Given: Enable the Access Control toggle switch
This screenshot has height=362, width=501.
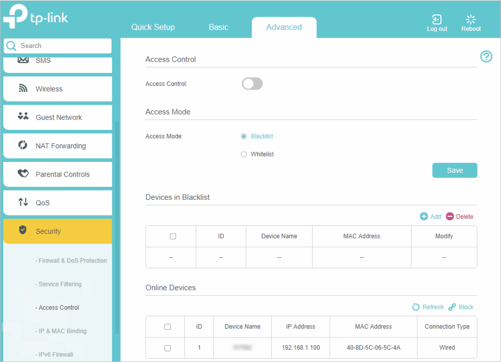Looking at the screenshot, I should (252, 84).
